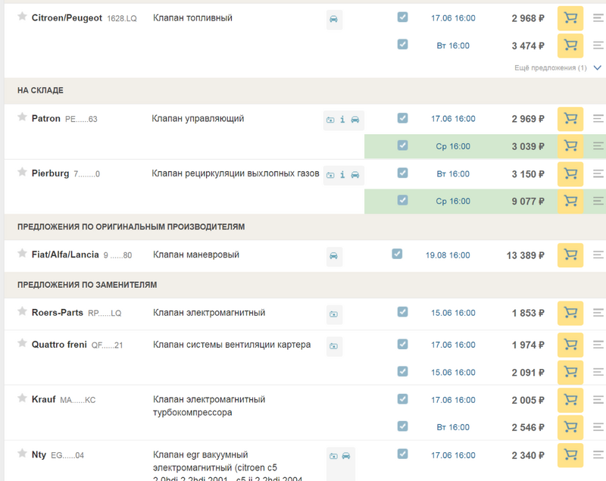
Task: Expand 'Ещё предложения (1)' chevron
Action: tap(598, 68)
